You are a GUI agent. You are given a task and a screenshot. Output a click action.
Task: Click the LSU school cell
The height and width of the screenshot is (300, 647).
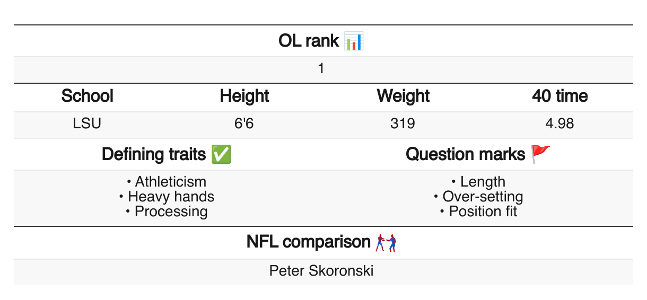88,124
